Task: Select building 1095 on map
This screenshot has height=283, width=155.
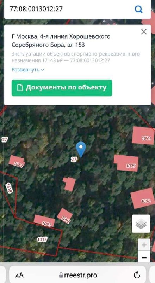Action: [x=126, y=163]
